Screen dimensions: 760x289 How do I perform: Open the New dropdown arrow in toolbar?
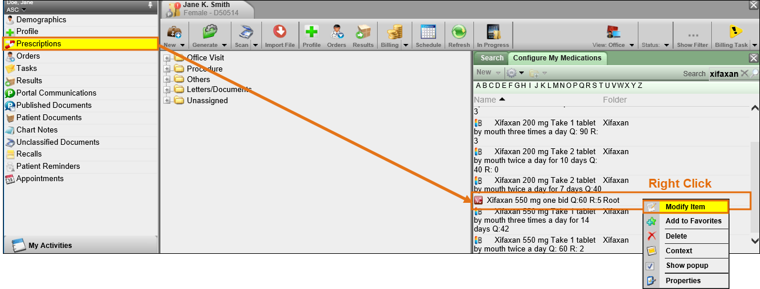pos(183,45)
